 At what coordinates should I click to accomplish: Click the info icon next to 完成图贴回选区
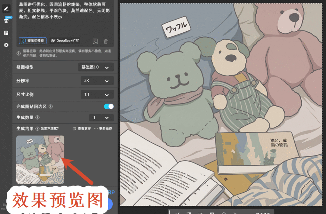tap(51, 107)
